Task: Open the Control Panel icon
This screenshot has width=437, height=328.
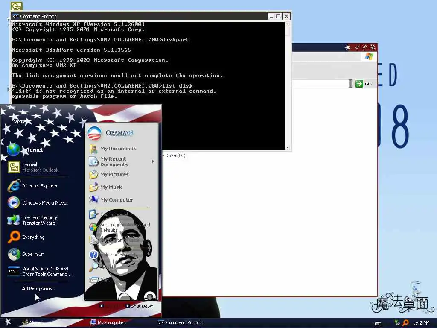Action: (x=93, y=214)
